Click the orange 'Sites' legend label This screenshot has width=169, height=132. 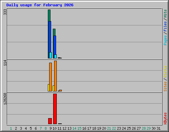[x=165, y=86]
